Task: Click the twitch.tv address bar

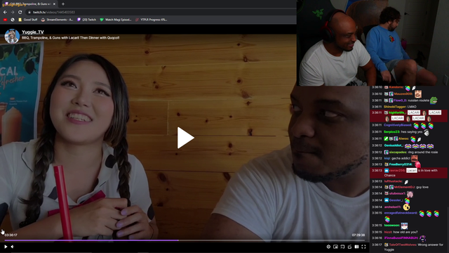Action: click(x=161, y=13)
